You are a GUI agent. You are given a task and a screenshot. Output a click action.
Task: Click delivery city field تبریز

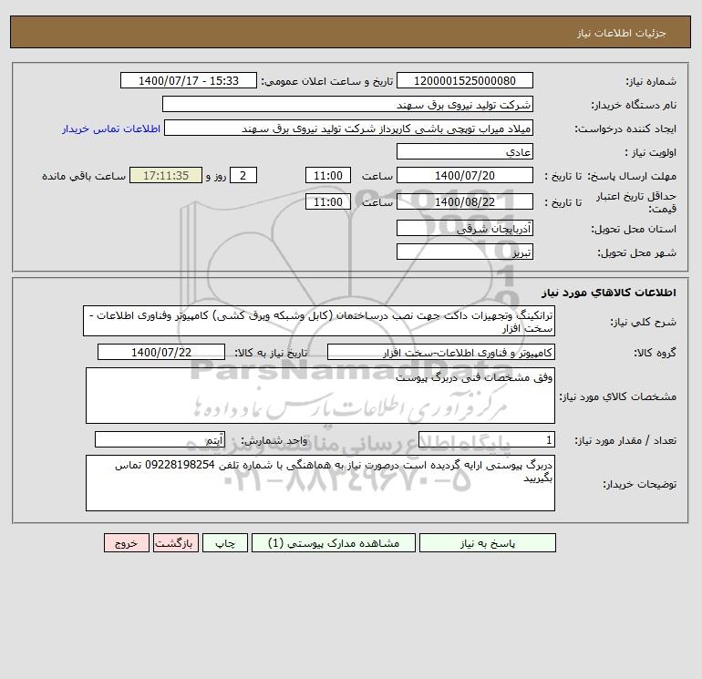tap(465, 252)
